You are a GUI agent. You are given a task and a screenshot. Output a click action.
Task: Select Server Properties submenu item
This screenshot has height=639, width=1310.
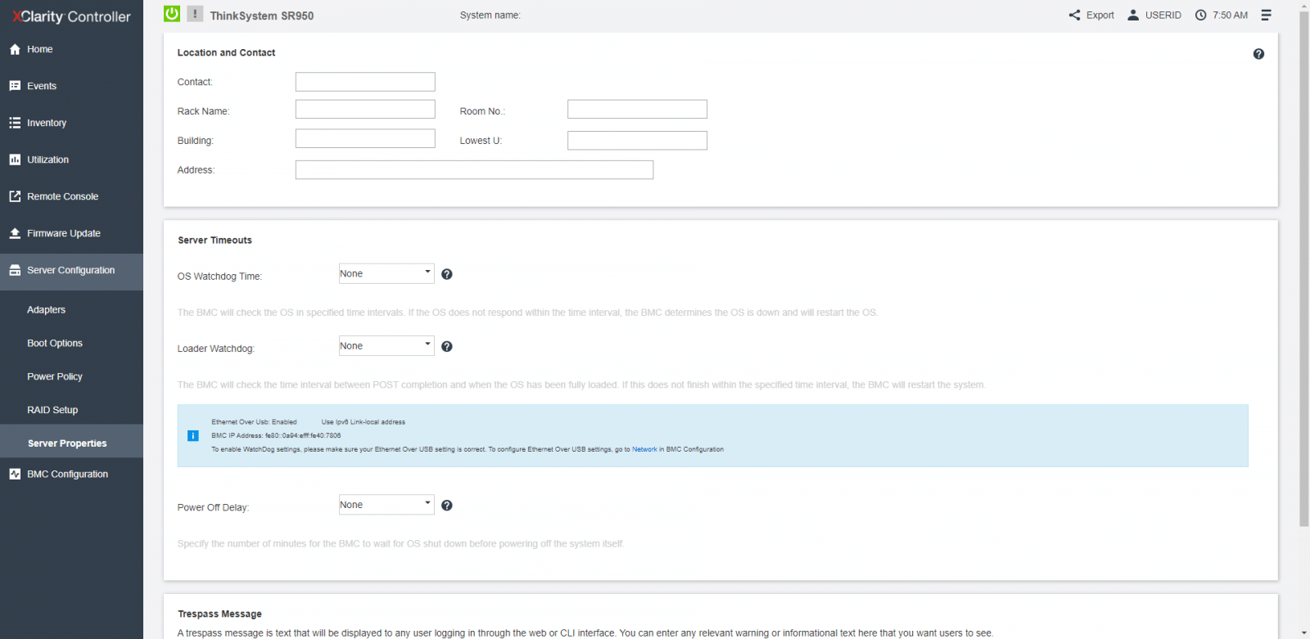click(71, 441)
